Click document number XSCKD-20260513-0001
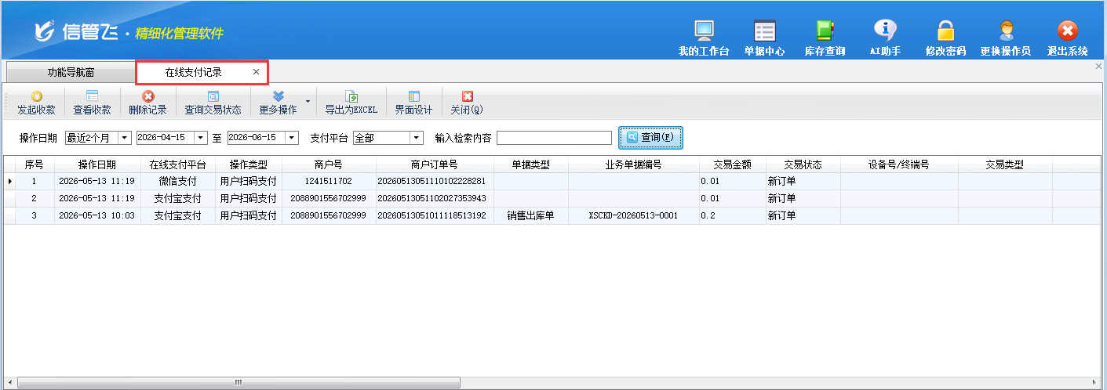Screen dimensions: 1107x390 [x=634, y=215]
